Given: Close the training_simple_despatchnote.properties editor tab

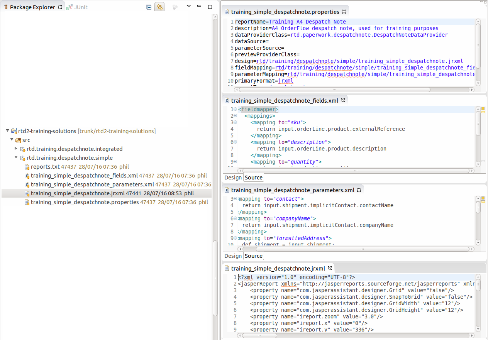Looking at the screenshot, I should [x=344, y=12].
